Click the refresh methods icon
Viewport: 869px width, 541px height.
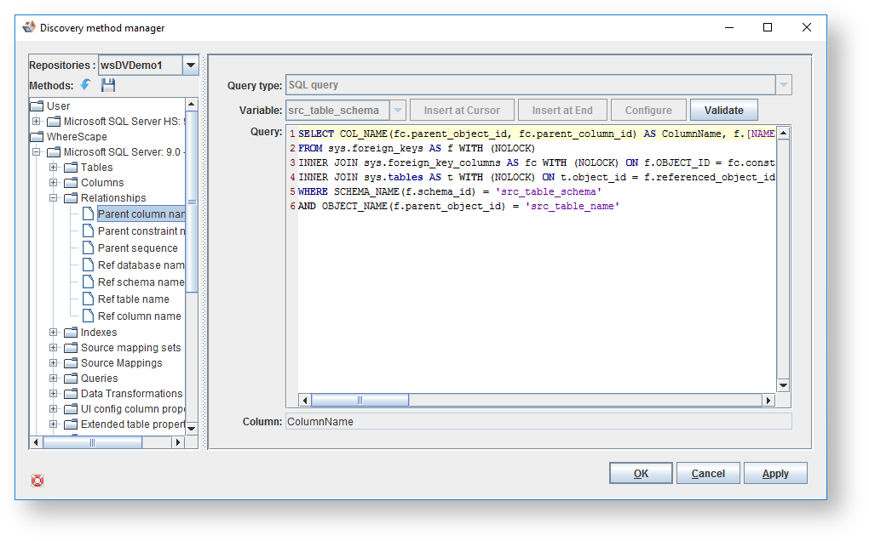point(86,85)
